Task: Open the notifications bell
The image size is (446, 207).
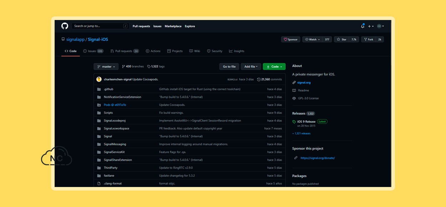Action: [x=363, y=26]
